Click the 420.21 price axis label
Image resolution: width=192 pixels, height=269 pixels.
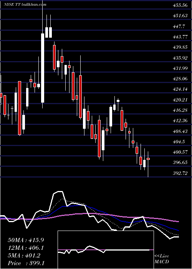pos(180,100)
